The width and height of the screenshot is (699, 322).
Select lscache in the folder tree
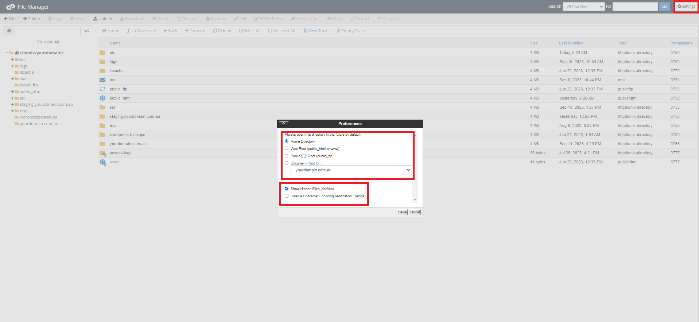27,72
